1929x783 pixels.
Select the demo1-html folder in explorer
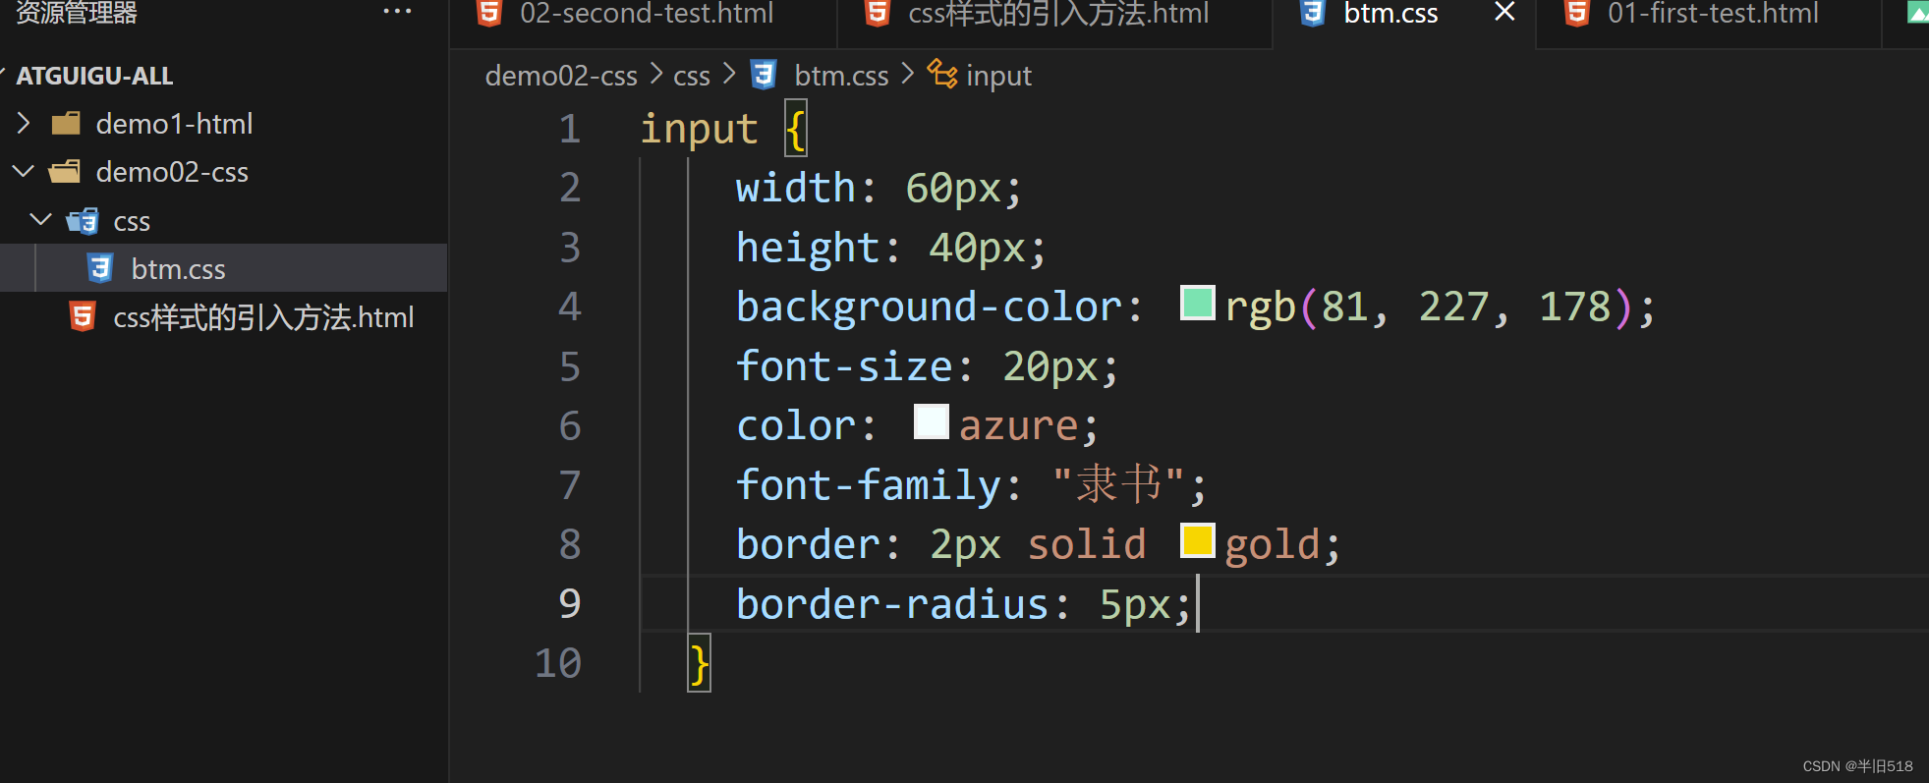pyautogui.click(x=175, y=124)
